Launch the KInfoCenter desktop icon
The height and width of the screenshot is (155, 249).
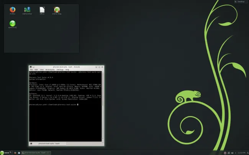[x=27, y=11]
